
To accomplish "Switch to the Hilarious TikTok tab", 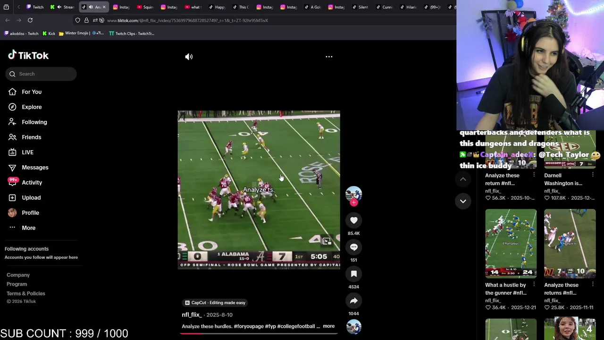I will click(x=408, y=7).
